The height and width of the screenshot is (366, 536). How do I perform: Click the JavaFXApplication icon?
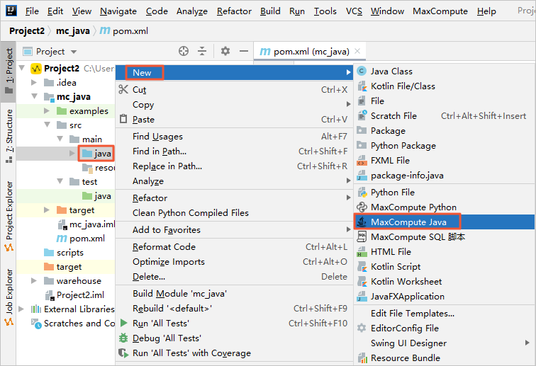(362, 297)
